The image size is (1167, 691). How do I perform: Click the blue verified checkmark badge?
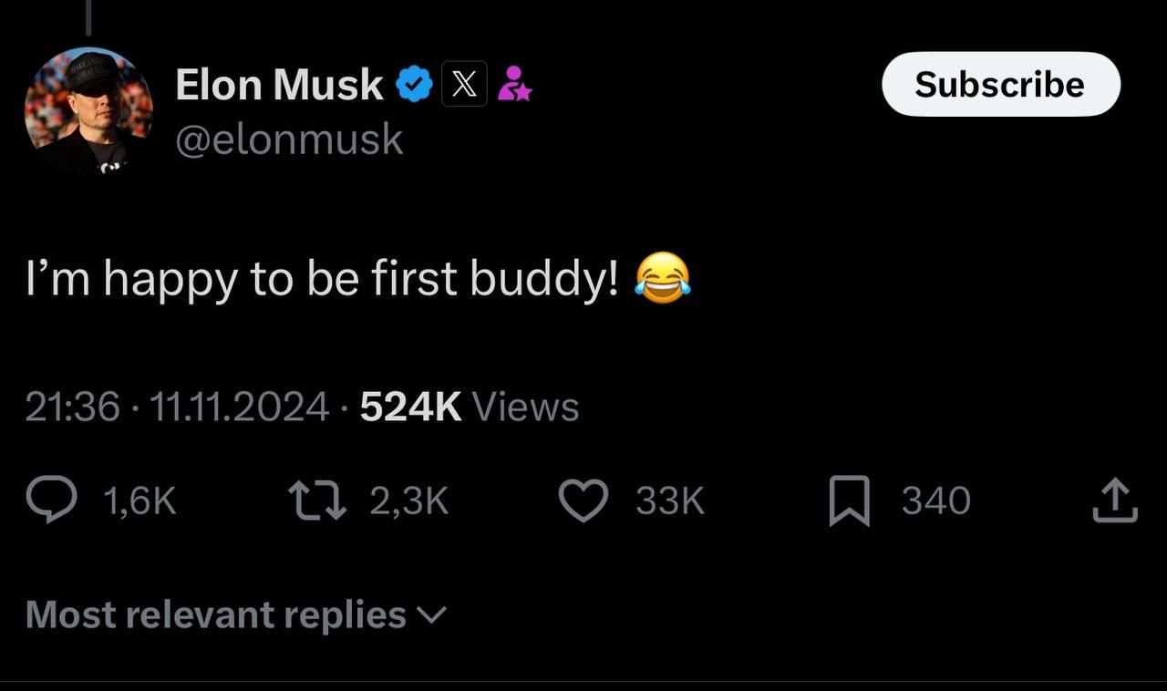click(414, 85)
